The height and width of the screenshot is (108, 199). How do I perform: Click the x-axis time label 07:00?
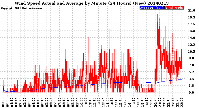pyautogui.click(x=55, y=102)
